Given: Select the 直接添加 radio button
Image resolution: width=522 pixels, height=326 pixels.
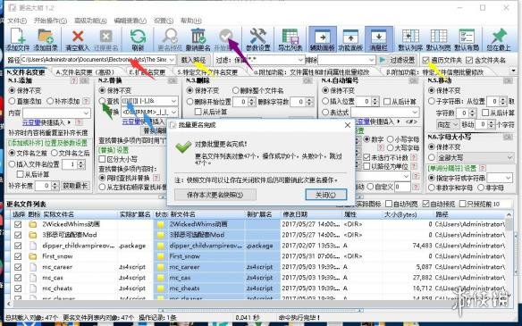Looking at the screenshot, I should click(x=13, y=101).
